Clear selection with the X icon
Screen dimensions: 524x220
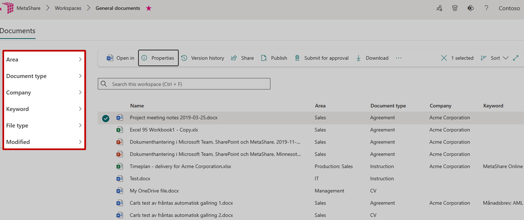pyautogui.click(x=444, y=58)
